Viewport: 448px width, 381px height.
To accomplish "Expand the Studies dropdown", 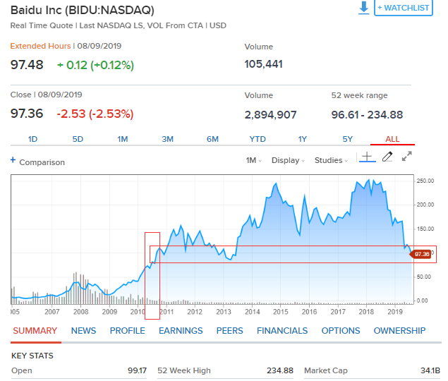I will (331, 161).
